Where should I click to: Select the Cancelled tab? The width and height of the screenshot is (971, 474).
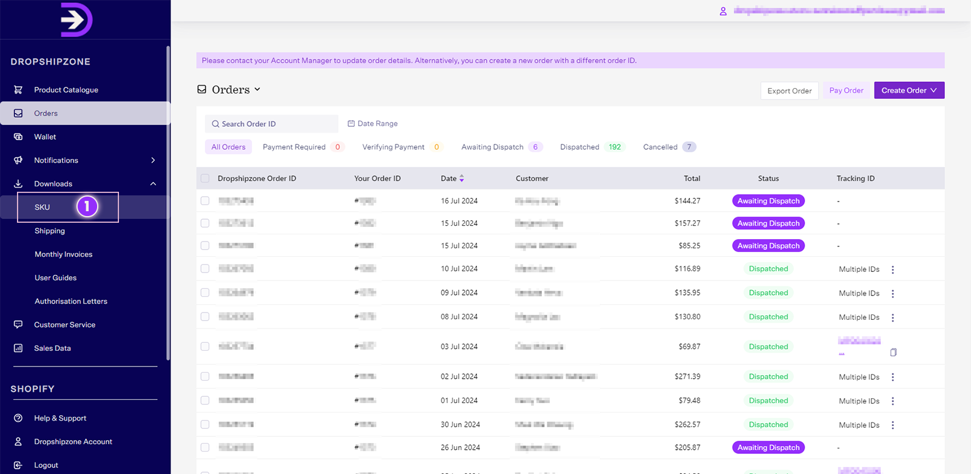click(669, 147)
